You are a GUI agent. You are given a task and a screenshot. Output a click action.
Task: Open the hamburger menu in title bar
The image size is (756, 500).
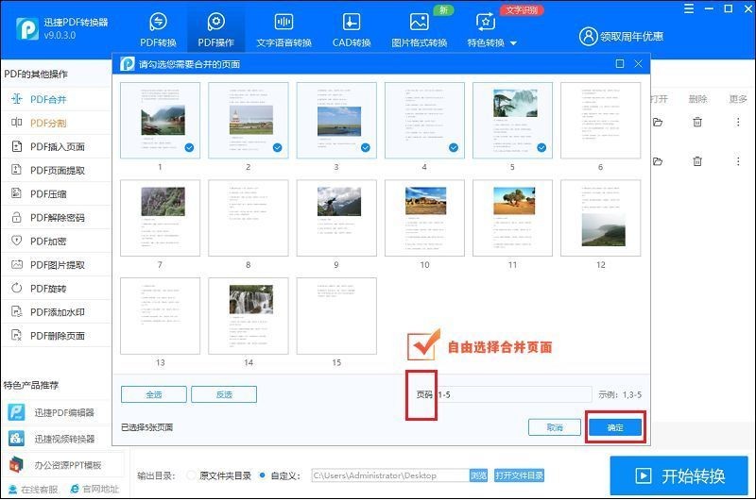coord(689,8)
